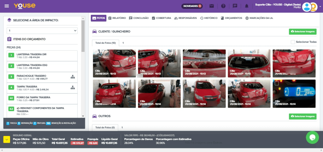This screenshot has width=323, height=152.
Task: Open the notifications bell icon
Action: [247, 6]
